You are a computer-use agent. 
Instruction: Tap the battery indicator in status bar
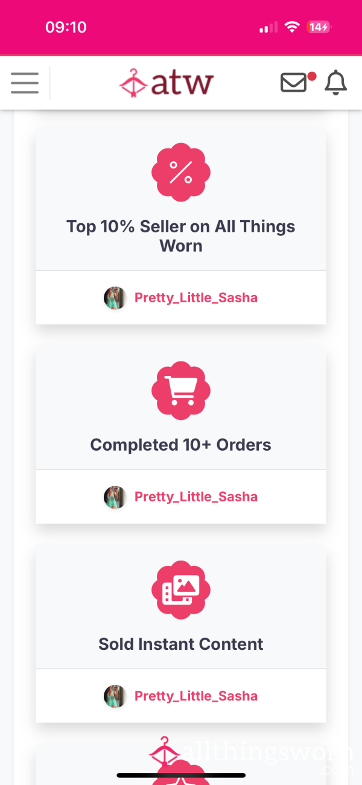click(319, 27)
